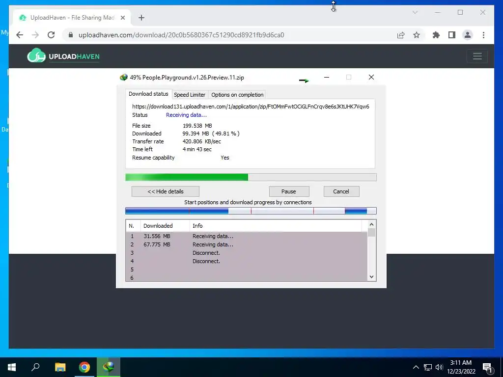Open a new browser tab
Screen dimensions: 503x377
(x=141, y=18)
